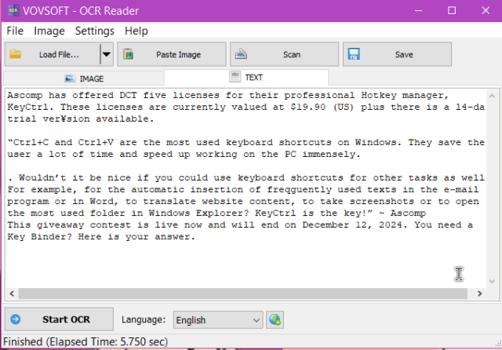Click the abc icon on TEXT tab
Screen dimensions: 502x350
coord(235,77)
